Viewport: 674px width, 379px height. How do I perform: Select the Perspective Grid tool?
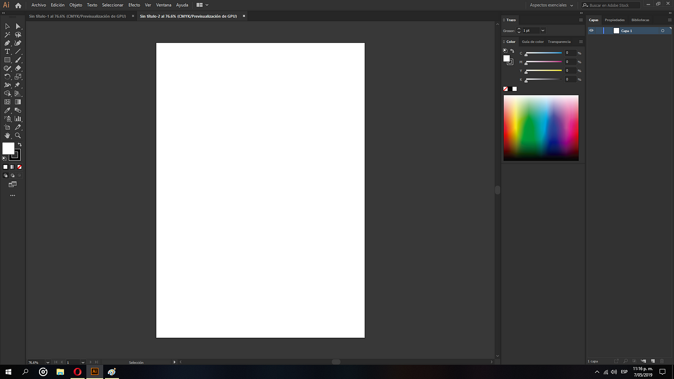click(18, 93)
